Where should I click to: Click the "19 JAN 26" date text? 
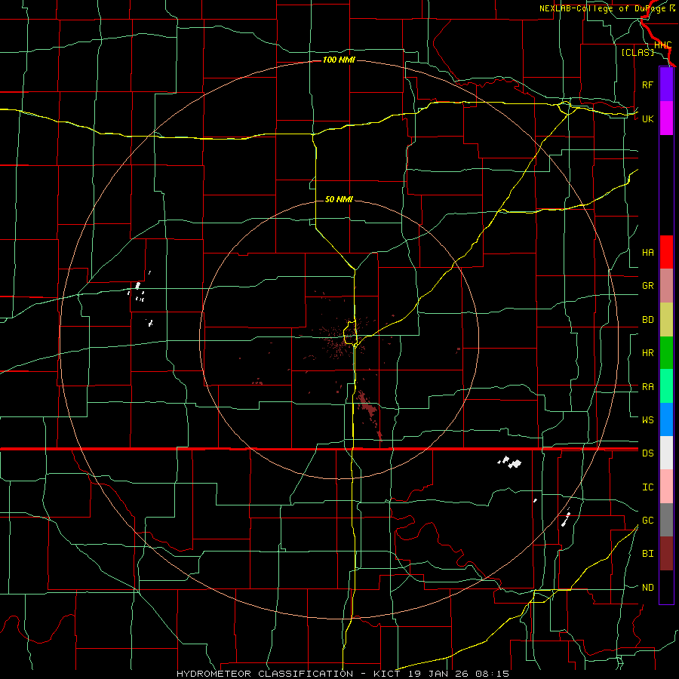tap(438, 674)
